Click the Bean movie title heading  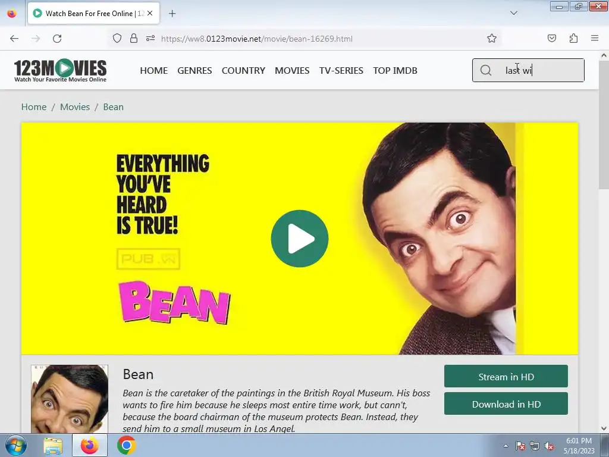tap(138, 374)
